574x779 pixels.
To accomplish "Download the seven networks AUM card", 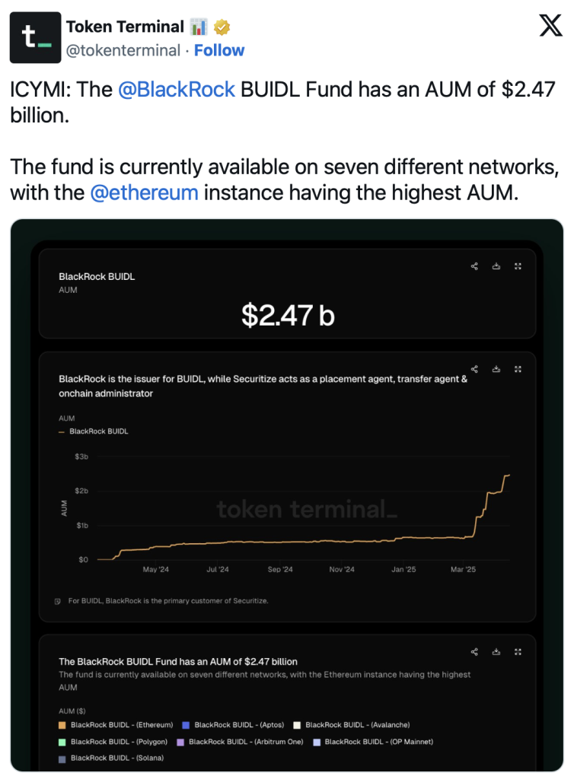I will coord(496,652).
